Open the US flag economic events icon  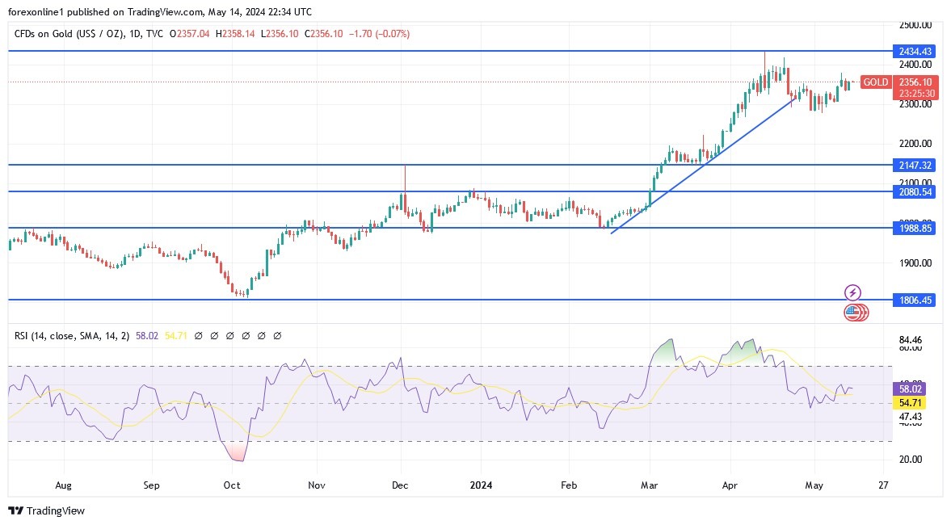855,313
